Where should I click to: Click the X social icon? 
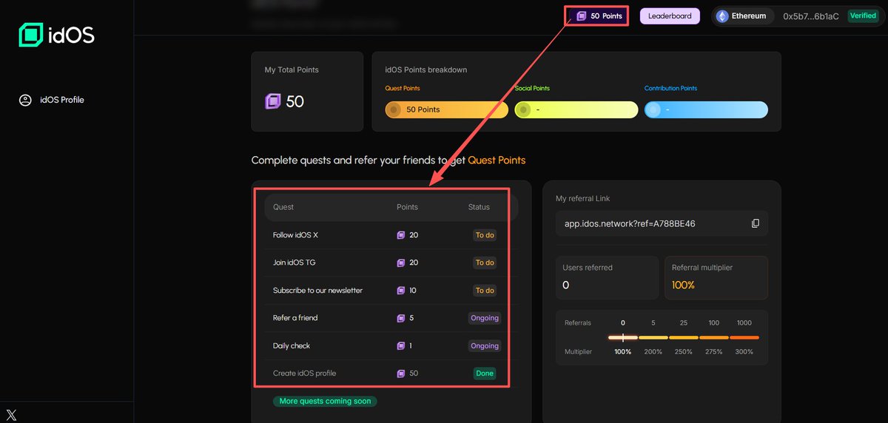tap(11, 415)
